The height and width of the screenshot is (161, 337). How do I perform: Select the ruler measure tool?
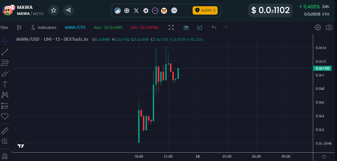tap(5, 131)
